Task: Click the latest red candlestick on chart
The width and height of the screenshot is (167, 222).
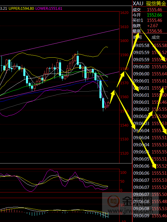Action: [108, 104]
